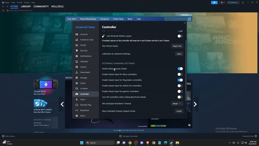Select the Downloads arrow icon in settings
This screenshot has height=146, width=259.
point(77,72)
